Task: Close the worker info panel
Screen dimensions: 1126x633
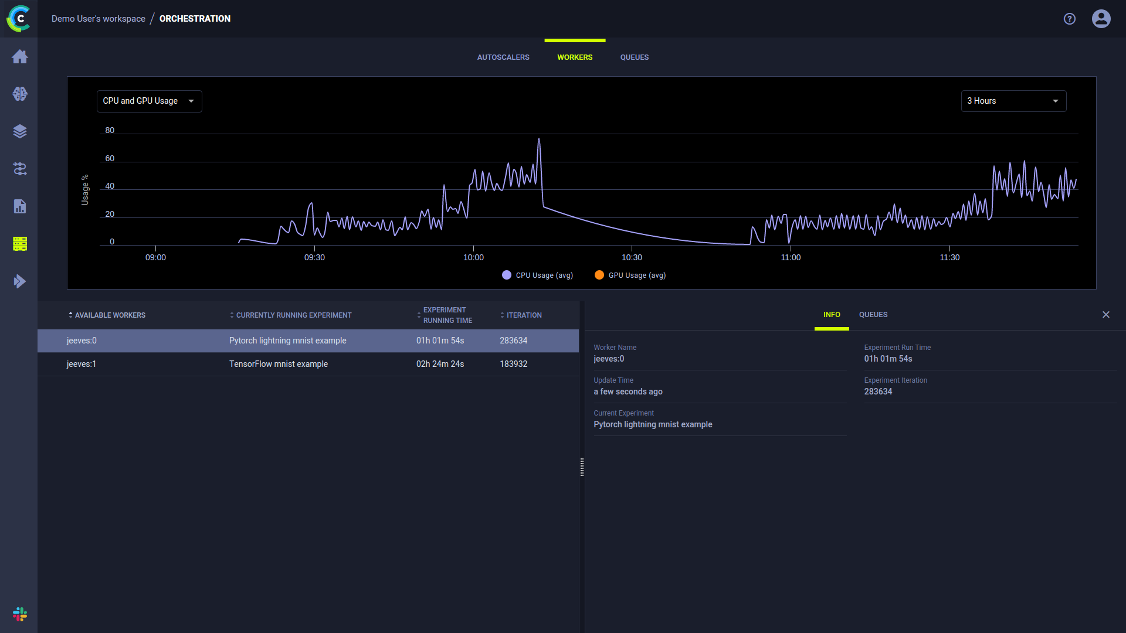Action: pyautogui.click(x=1105, y=315)
